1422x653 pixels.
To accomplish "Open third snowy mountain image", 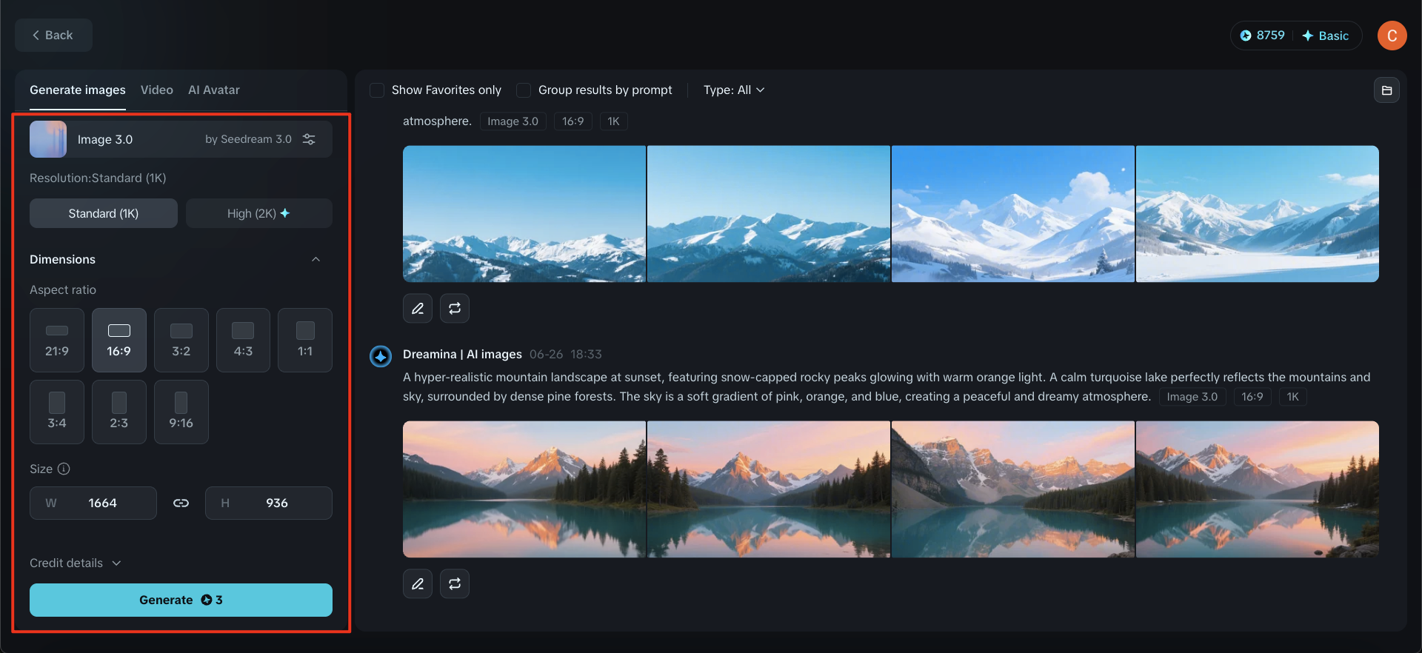I will tap(1013, 214).
